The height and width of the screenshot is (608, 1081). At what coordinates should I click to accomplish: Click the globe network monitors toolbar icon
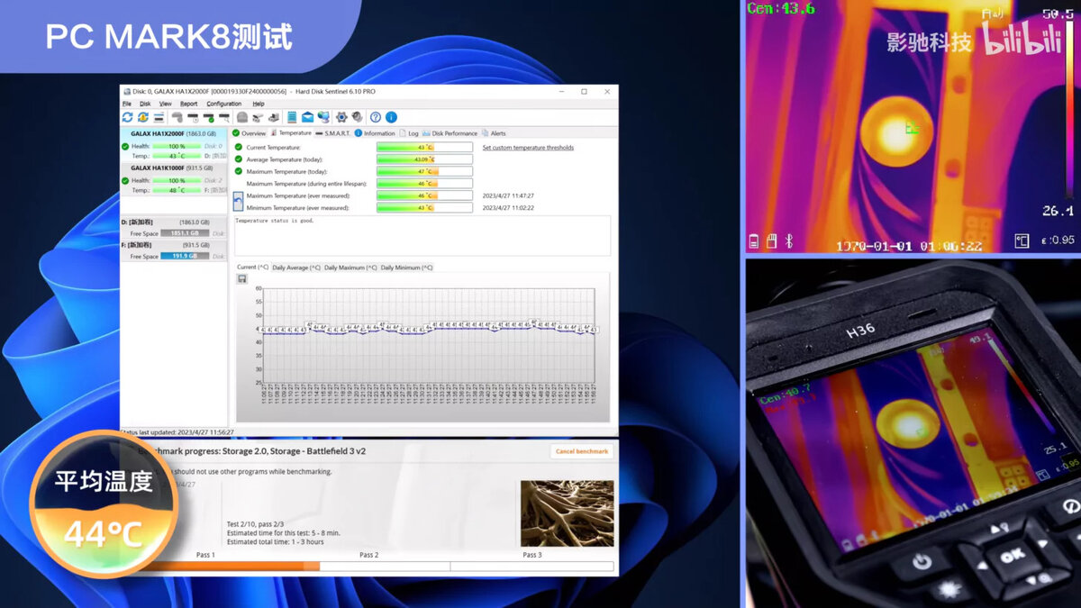pyautogui.click(x=322, y=117)
